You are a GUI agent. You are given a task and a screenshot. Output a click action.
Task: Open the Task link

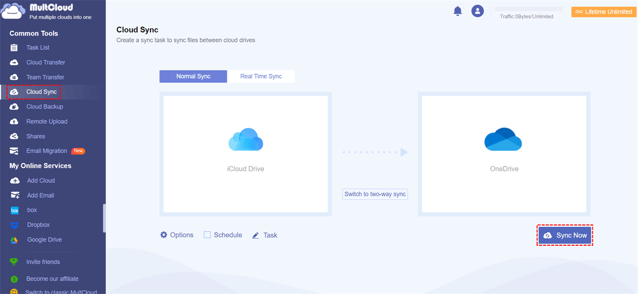click(270, 235)
